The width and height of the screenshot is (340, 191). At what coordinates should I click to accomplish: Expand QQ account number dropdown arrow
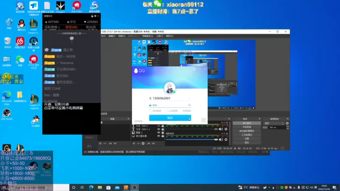[x=190, y=98]
